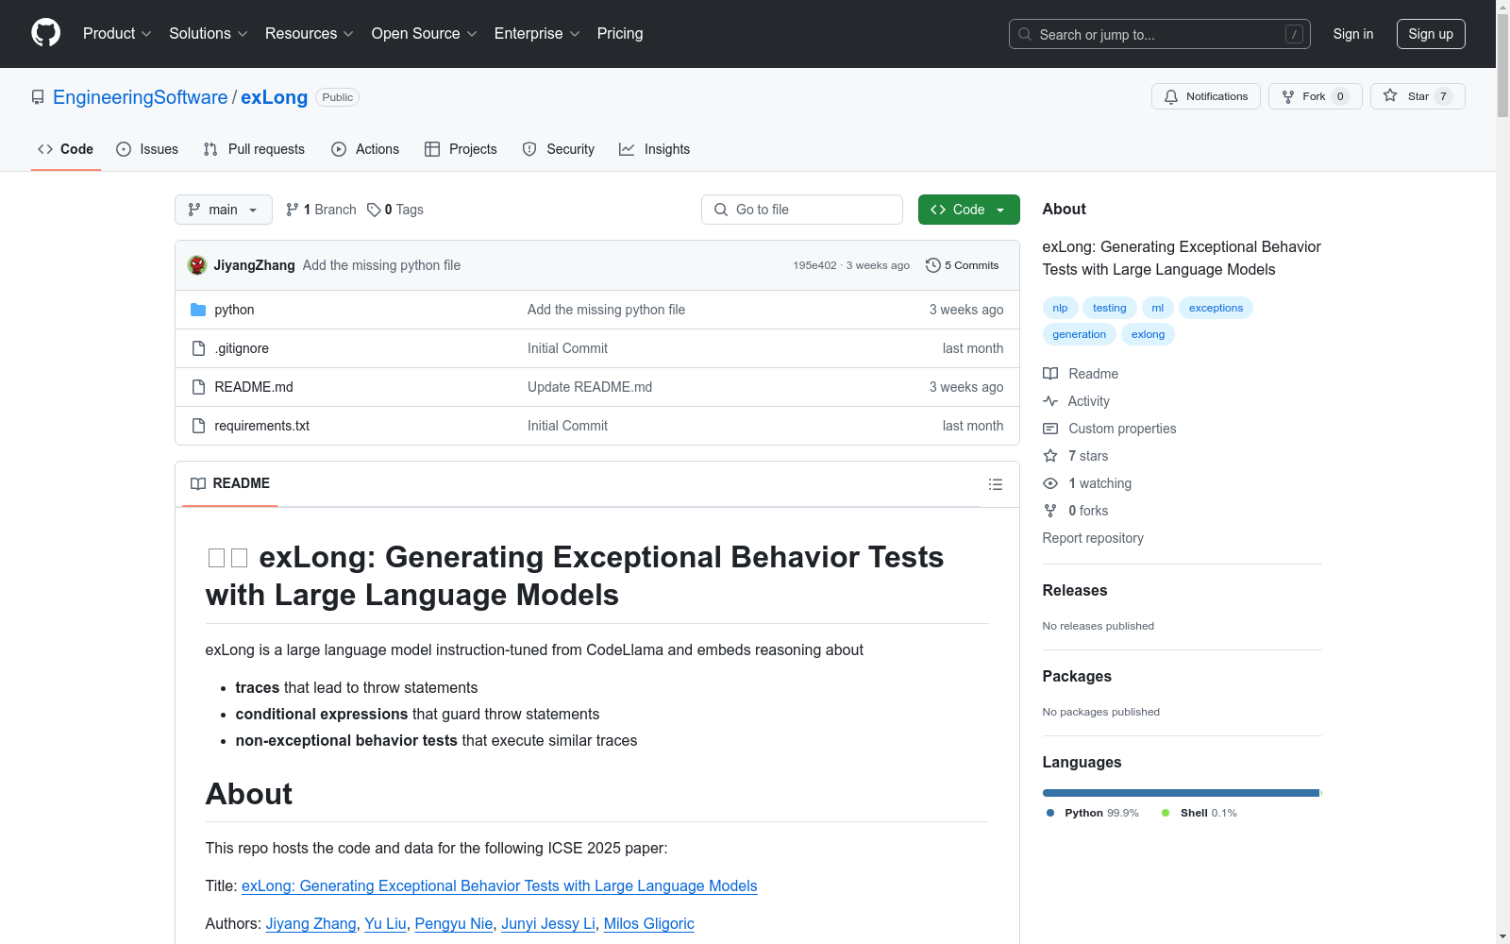Viewport: 1510px width, 944px height.
Task: Open the exLong repository link
Action: click(x=275, y=97)
